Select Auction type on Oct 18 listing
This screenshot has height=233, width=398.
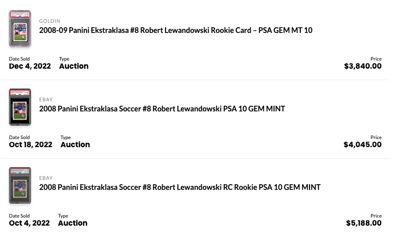(x=75, y=144)
